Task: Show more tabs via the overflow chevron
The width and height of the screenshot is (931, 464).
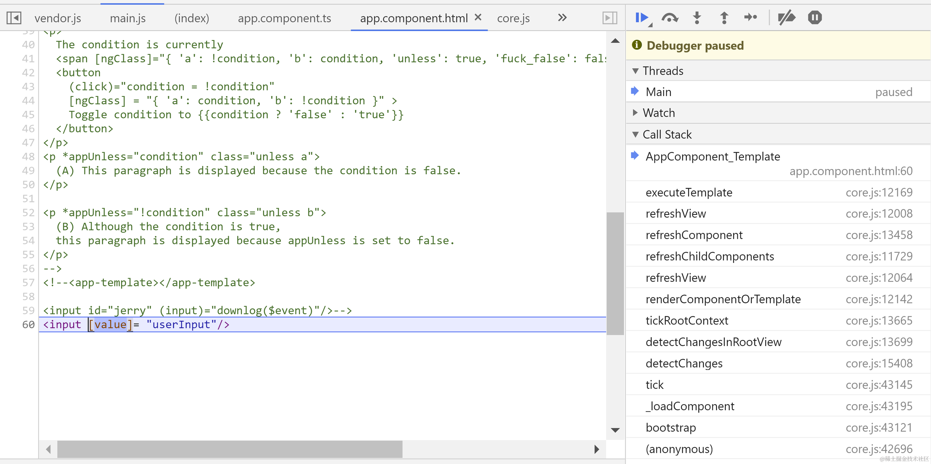Action: tap(562, 17)
